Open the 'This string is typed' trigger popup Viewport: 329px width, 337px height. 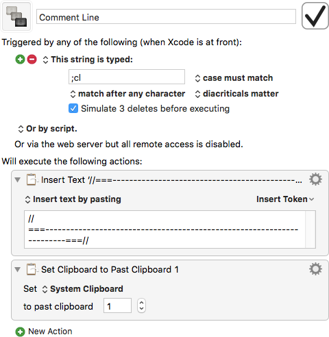pos(88,60)
